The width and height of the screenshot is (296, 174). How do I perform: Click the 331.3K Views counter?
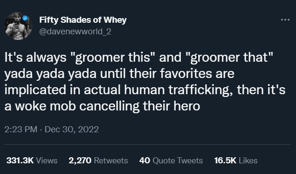32,161
